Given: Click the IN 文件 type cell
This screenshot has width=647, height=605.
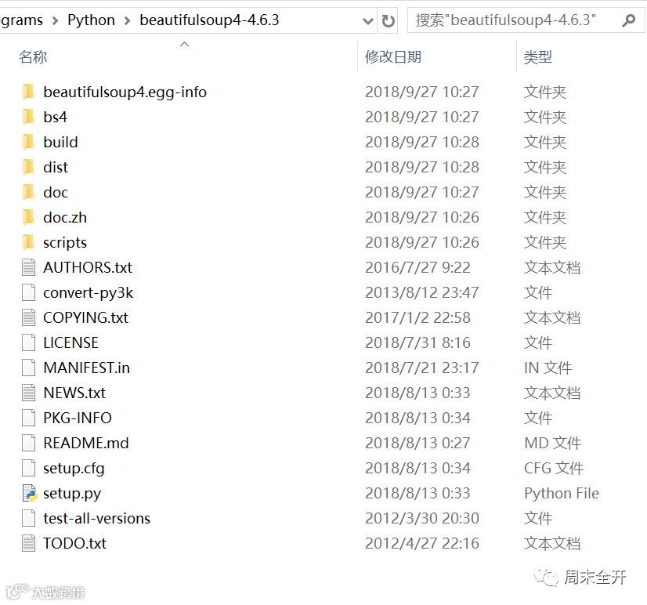Looking at the screenshot, I should pyautogui.click(x=548, y=368).
